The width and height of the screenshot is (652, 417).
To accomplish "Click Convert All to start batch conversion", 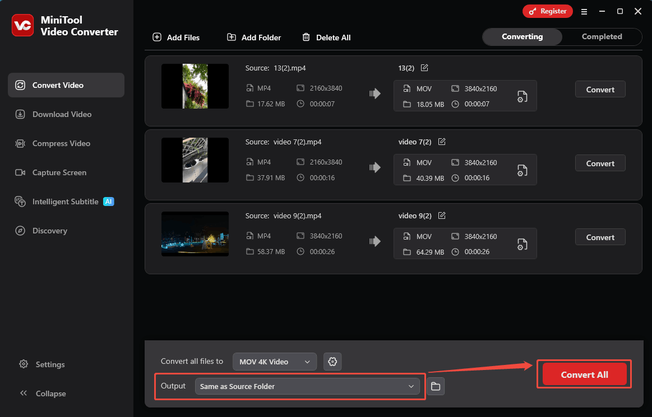I will 584,374.
